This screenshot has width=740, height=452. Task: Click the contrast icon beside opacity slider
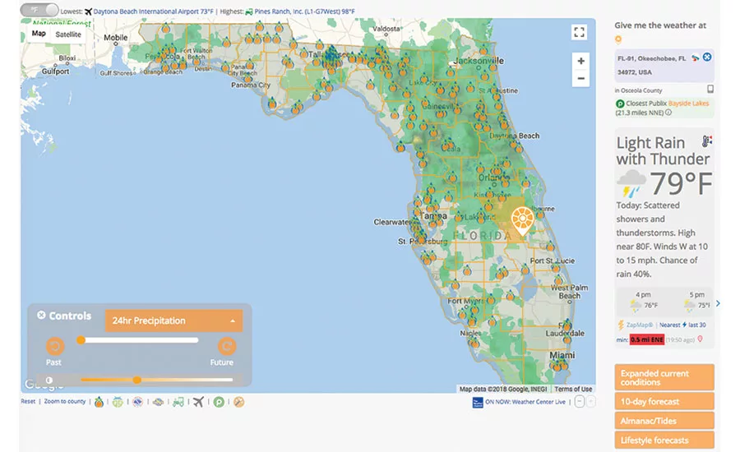pos(49,380)
